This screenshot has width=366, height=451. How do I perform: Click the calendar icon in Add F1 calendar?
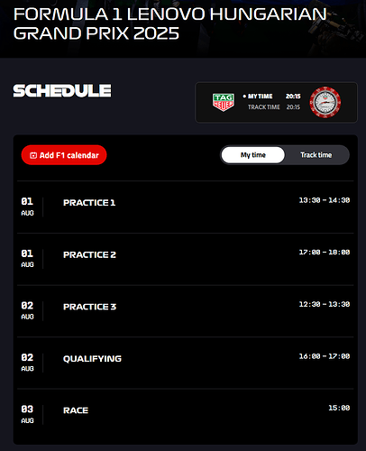pyautogui.click(x=33, y=155)
